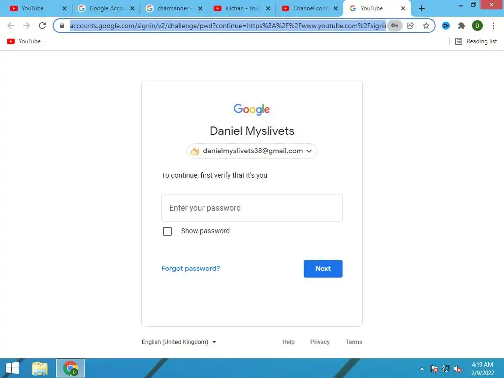This screenshot has height=378, width=504.
Task: Open the Reading list panel
Action: pos(476,41)
